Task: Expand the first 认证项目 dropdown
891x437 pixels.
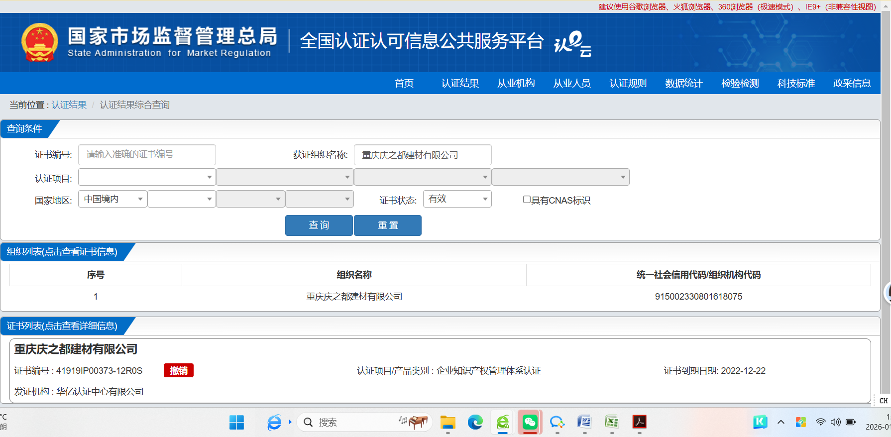Action: 147,177
